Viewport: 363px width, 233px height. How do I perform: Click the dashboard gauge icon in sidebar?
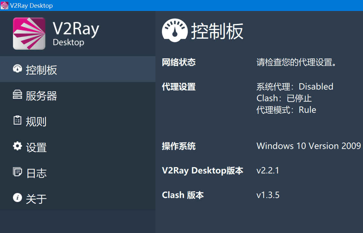point(17,69)
